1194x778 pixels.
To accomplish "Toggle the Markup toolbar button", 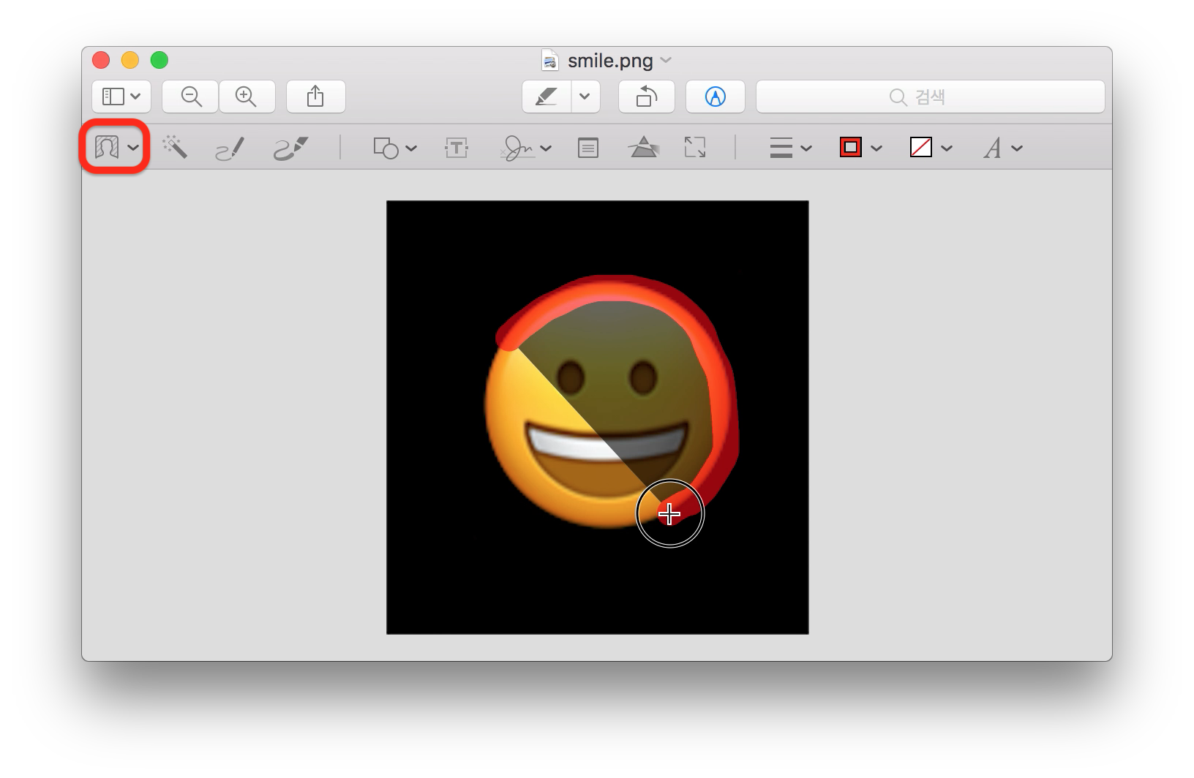I will point(716,97).
